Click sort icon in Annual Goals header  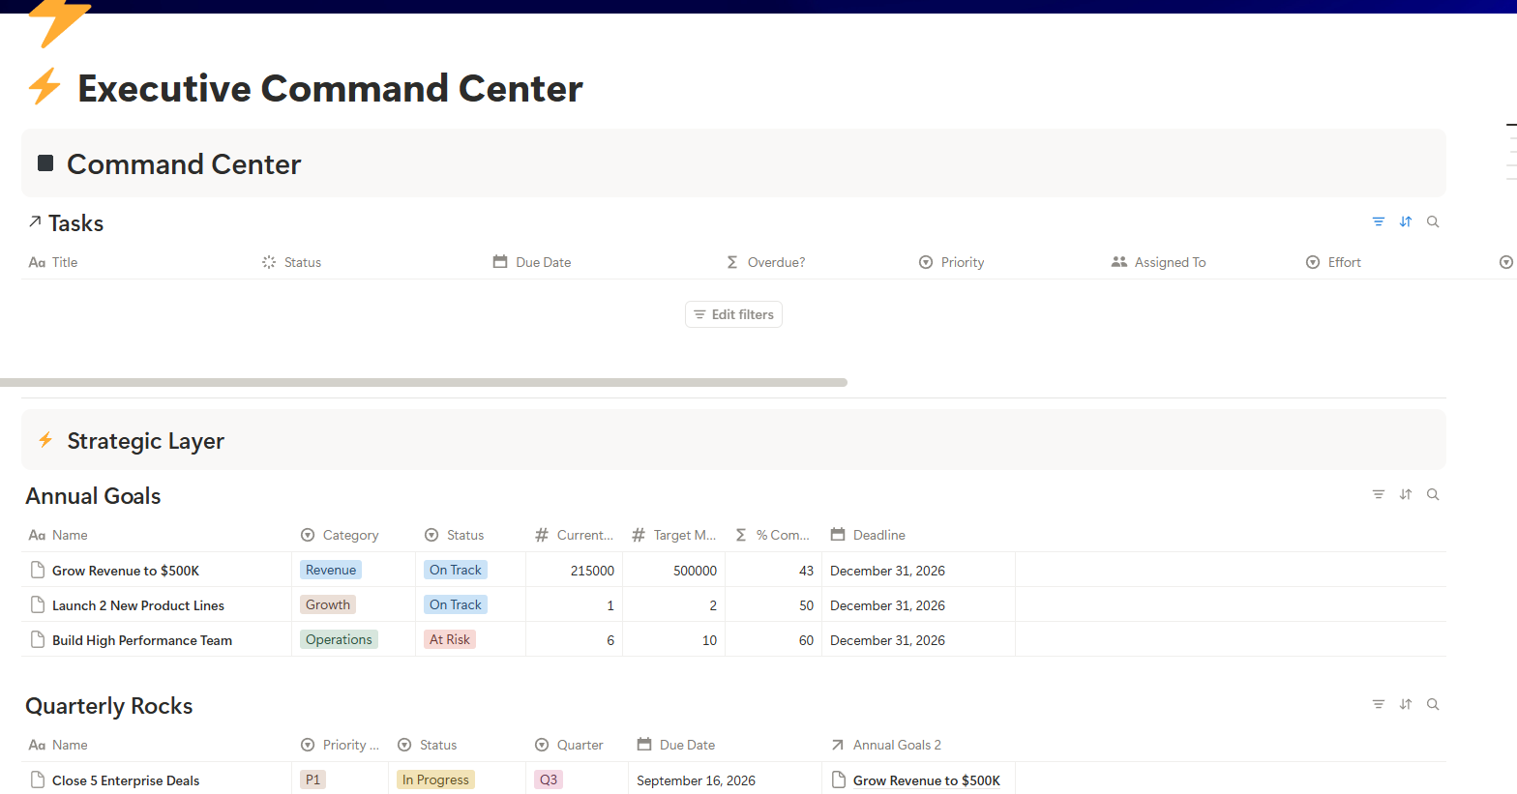click(x=1406, y=494)
